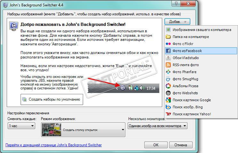Select Picasa albums entry

201,86
